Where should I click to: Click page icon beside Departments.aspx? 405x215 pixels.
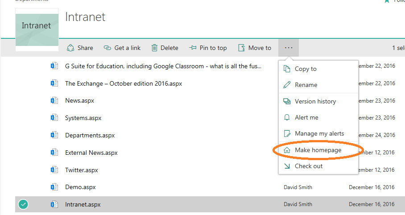(54, 135)
